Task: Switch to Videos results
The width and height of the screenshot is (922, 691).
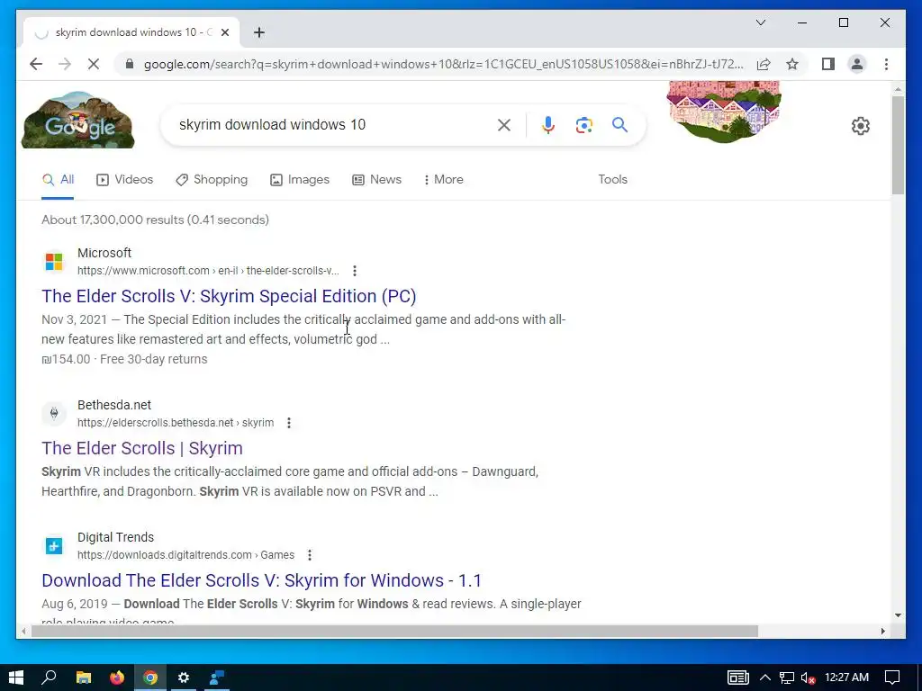Action: click(124, 180)
